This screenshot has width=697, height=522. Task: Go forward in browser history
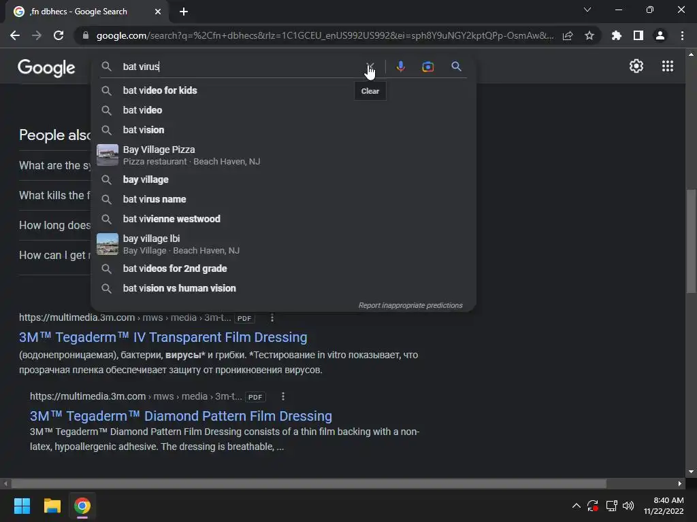click(x=37, y=35)
